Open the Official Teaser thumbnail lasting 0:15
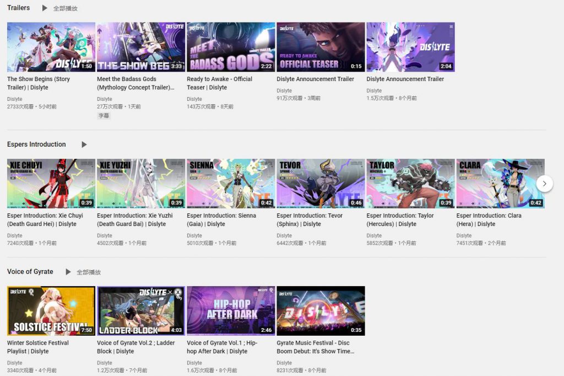564x376 pixels. (321, 47)
